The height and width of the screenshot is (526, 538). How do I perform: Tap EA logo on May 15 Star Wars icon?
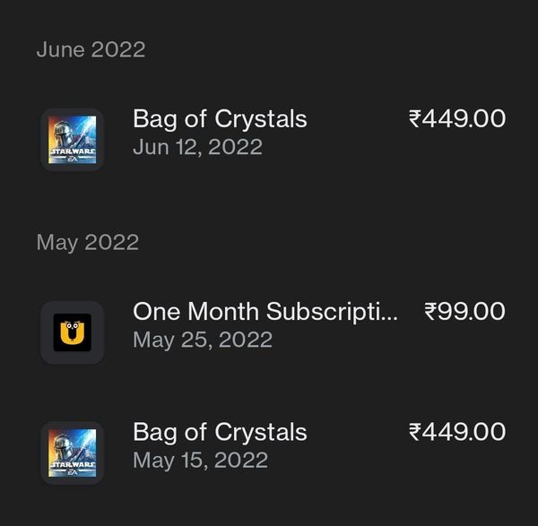tap(73, 472)
